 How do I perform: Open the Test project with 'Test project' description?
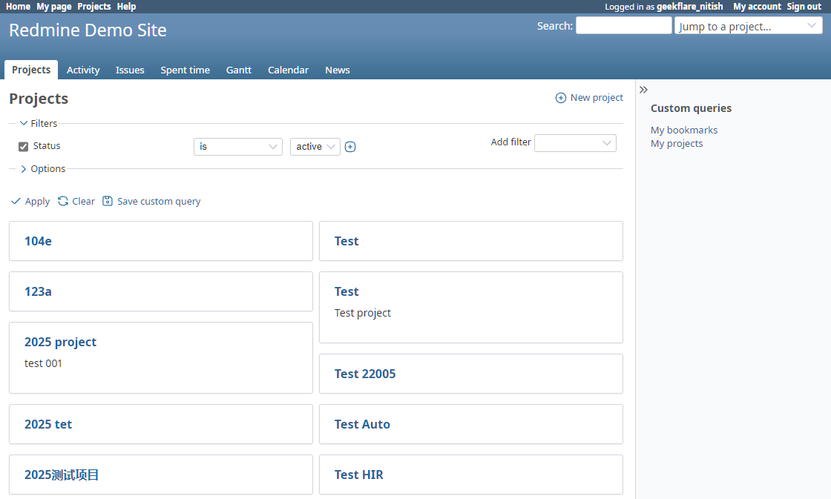click(346, 291)
